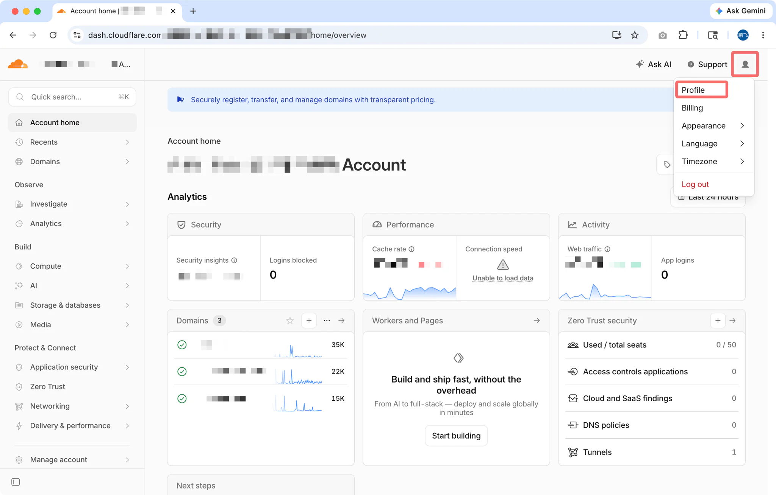Image resolution: width=776 pixels, height=495 pixels.
Task: Expand the Media sidebar section
Action: click(x=72, y=325)
